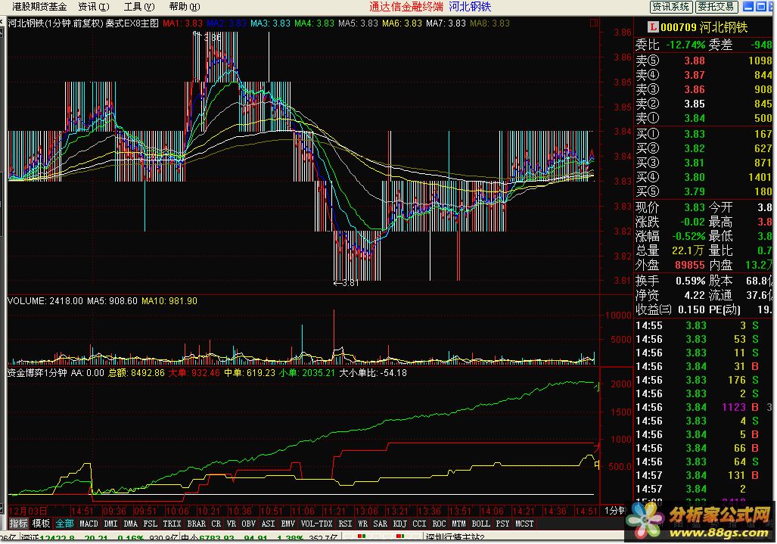Image resolution: width=777 pixels, height=544 pixels.
Task: Click the 换手 0.59% value
Action: 690,281
